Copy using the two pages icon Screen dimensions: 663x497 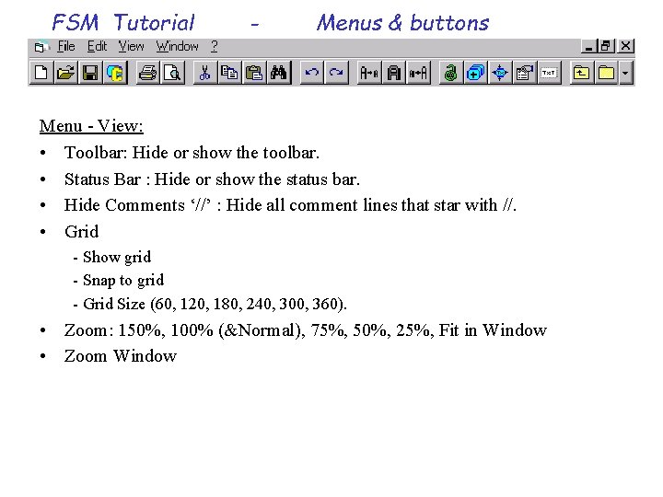click(x=229, y=73)
